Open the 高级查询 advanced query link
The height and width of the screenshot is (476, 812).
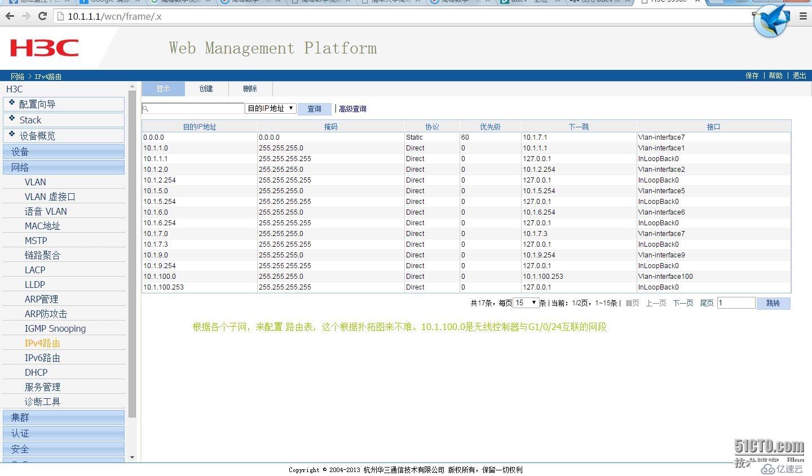point(352,109)
